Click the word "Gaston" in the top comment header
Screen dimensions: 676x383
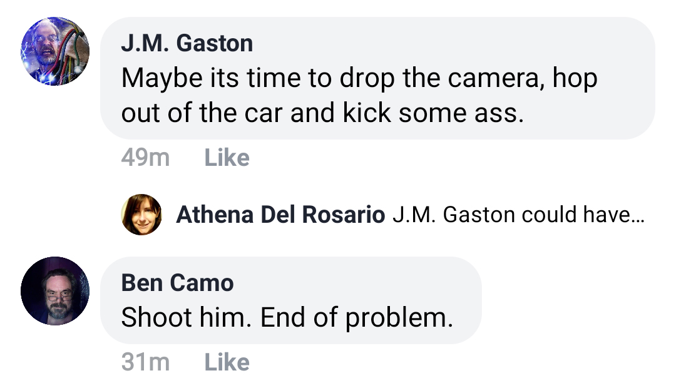pos(215,43)
